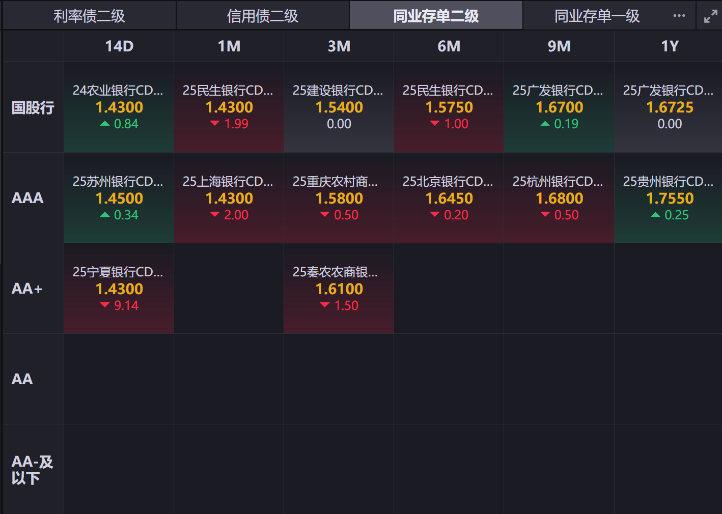Open 25贵州银行CD quote cell

point(668,198)
